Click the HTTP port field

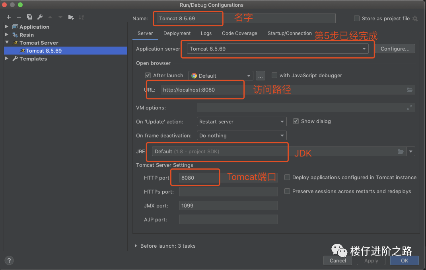click(228, 178)
